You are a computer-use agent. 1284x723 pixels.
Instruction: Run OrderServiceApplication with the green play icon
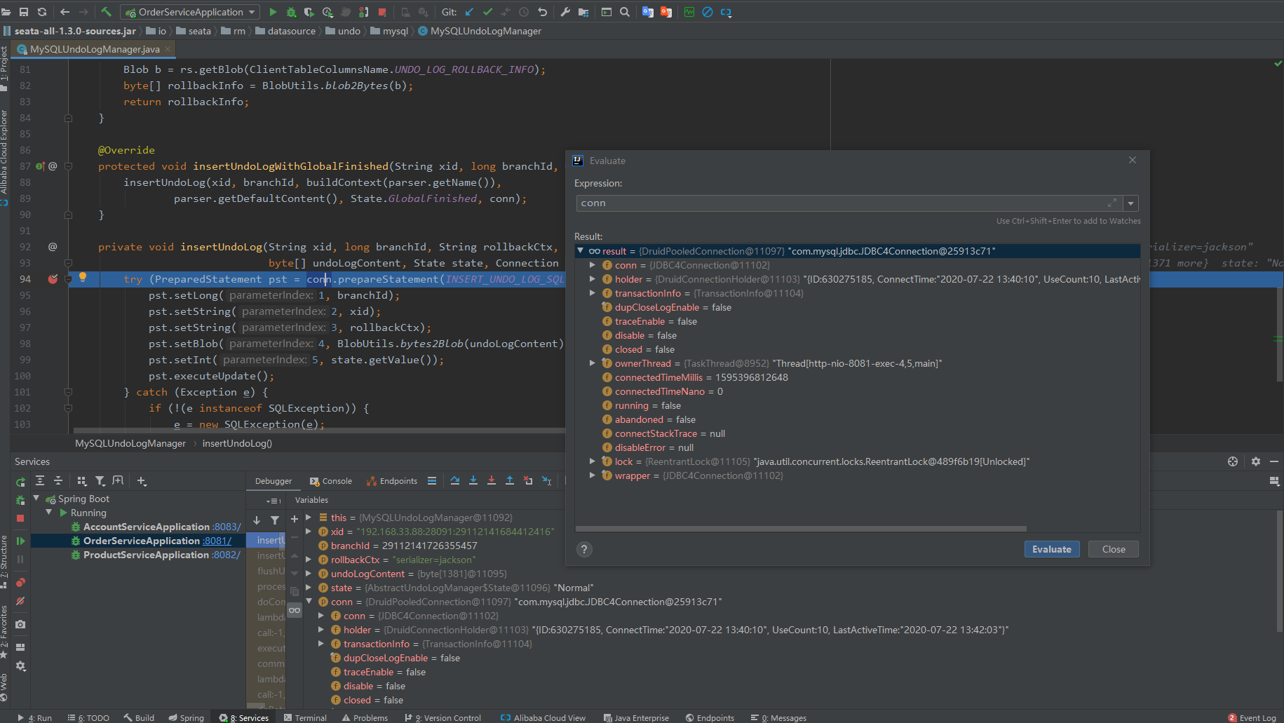tap(273, 12)
